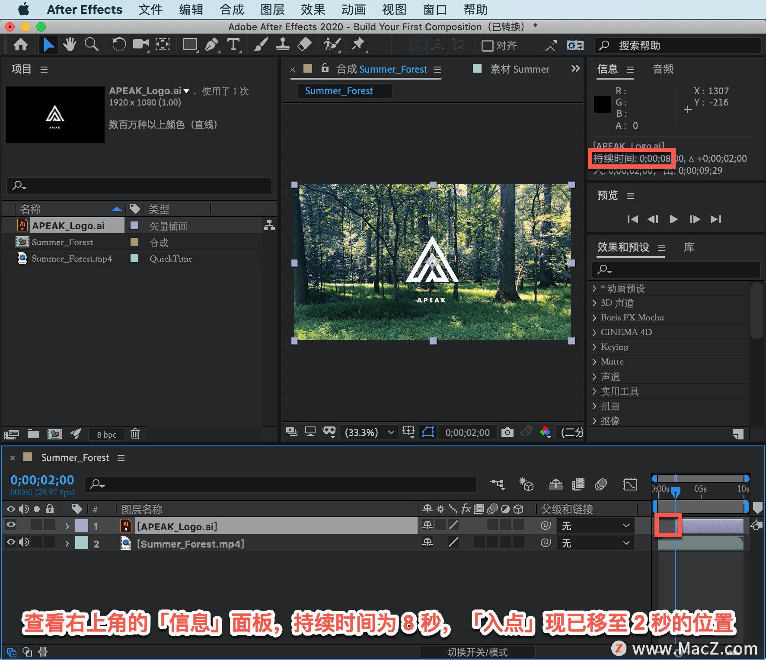766x660 pixels.
Task: Hide the Summer_Forest.mp4 layer eye
Action: [x=11, y=542]
